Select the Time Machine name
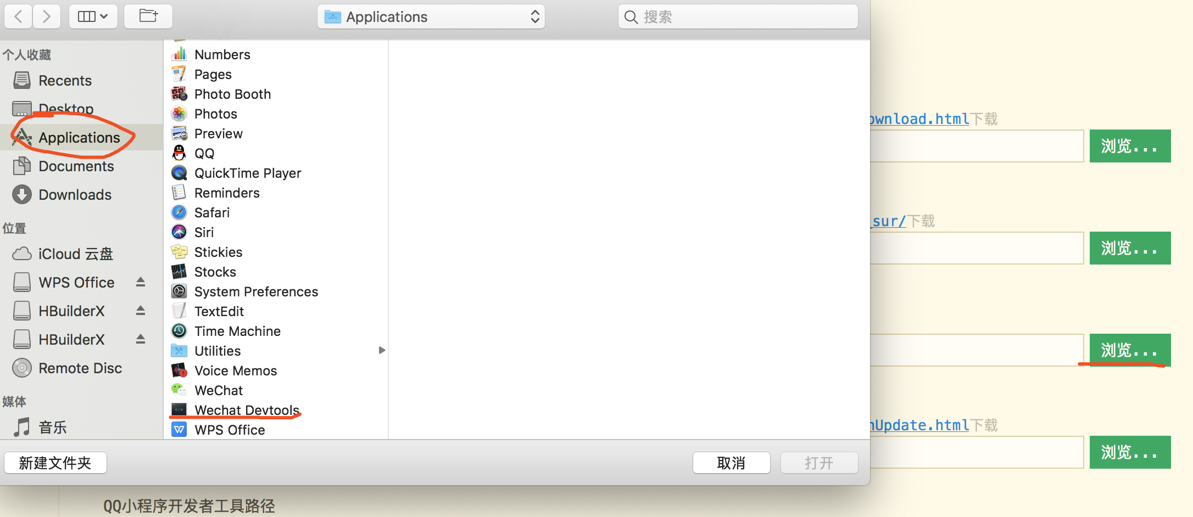 (237, 331)
